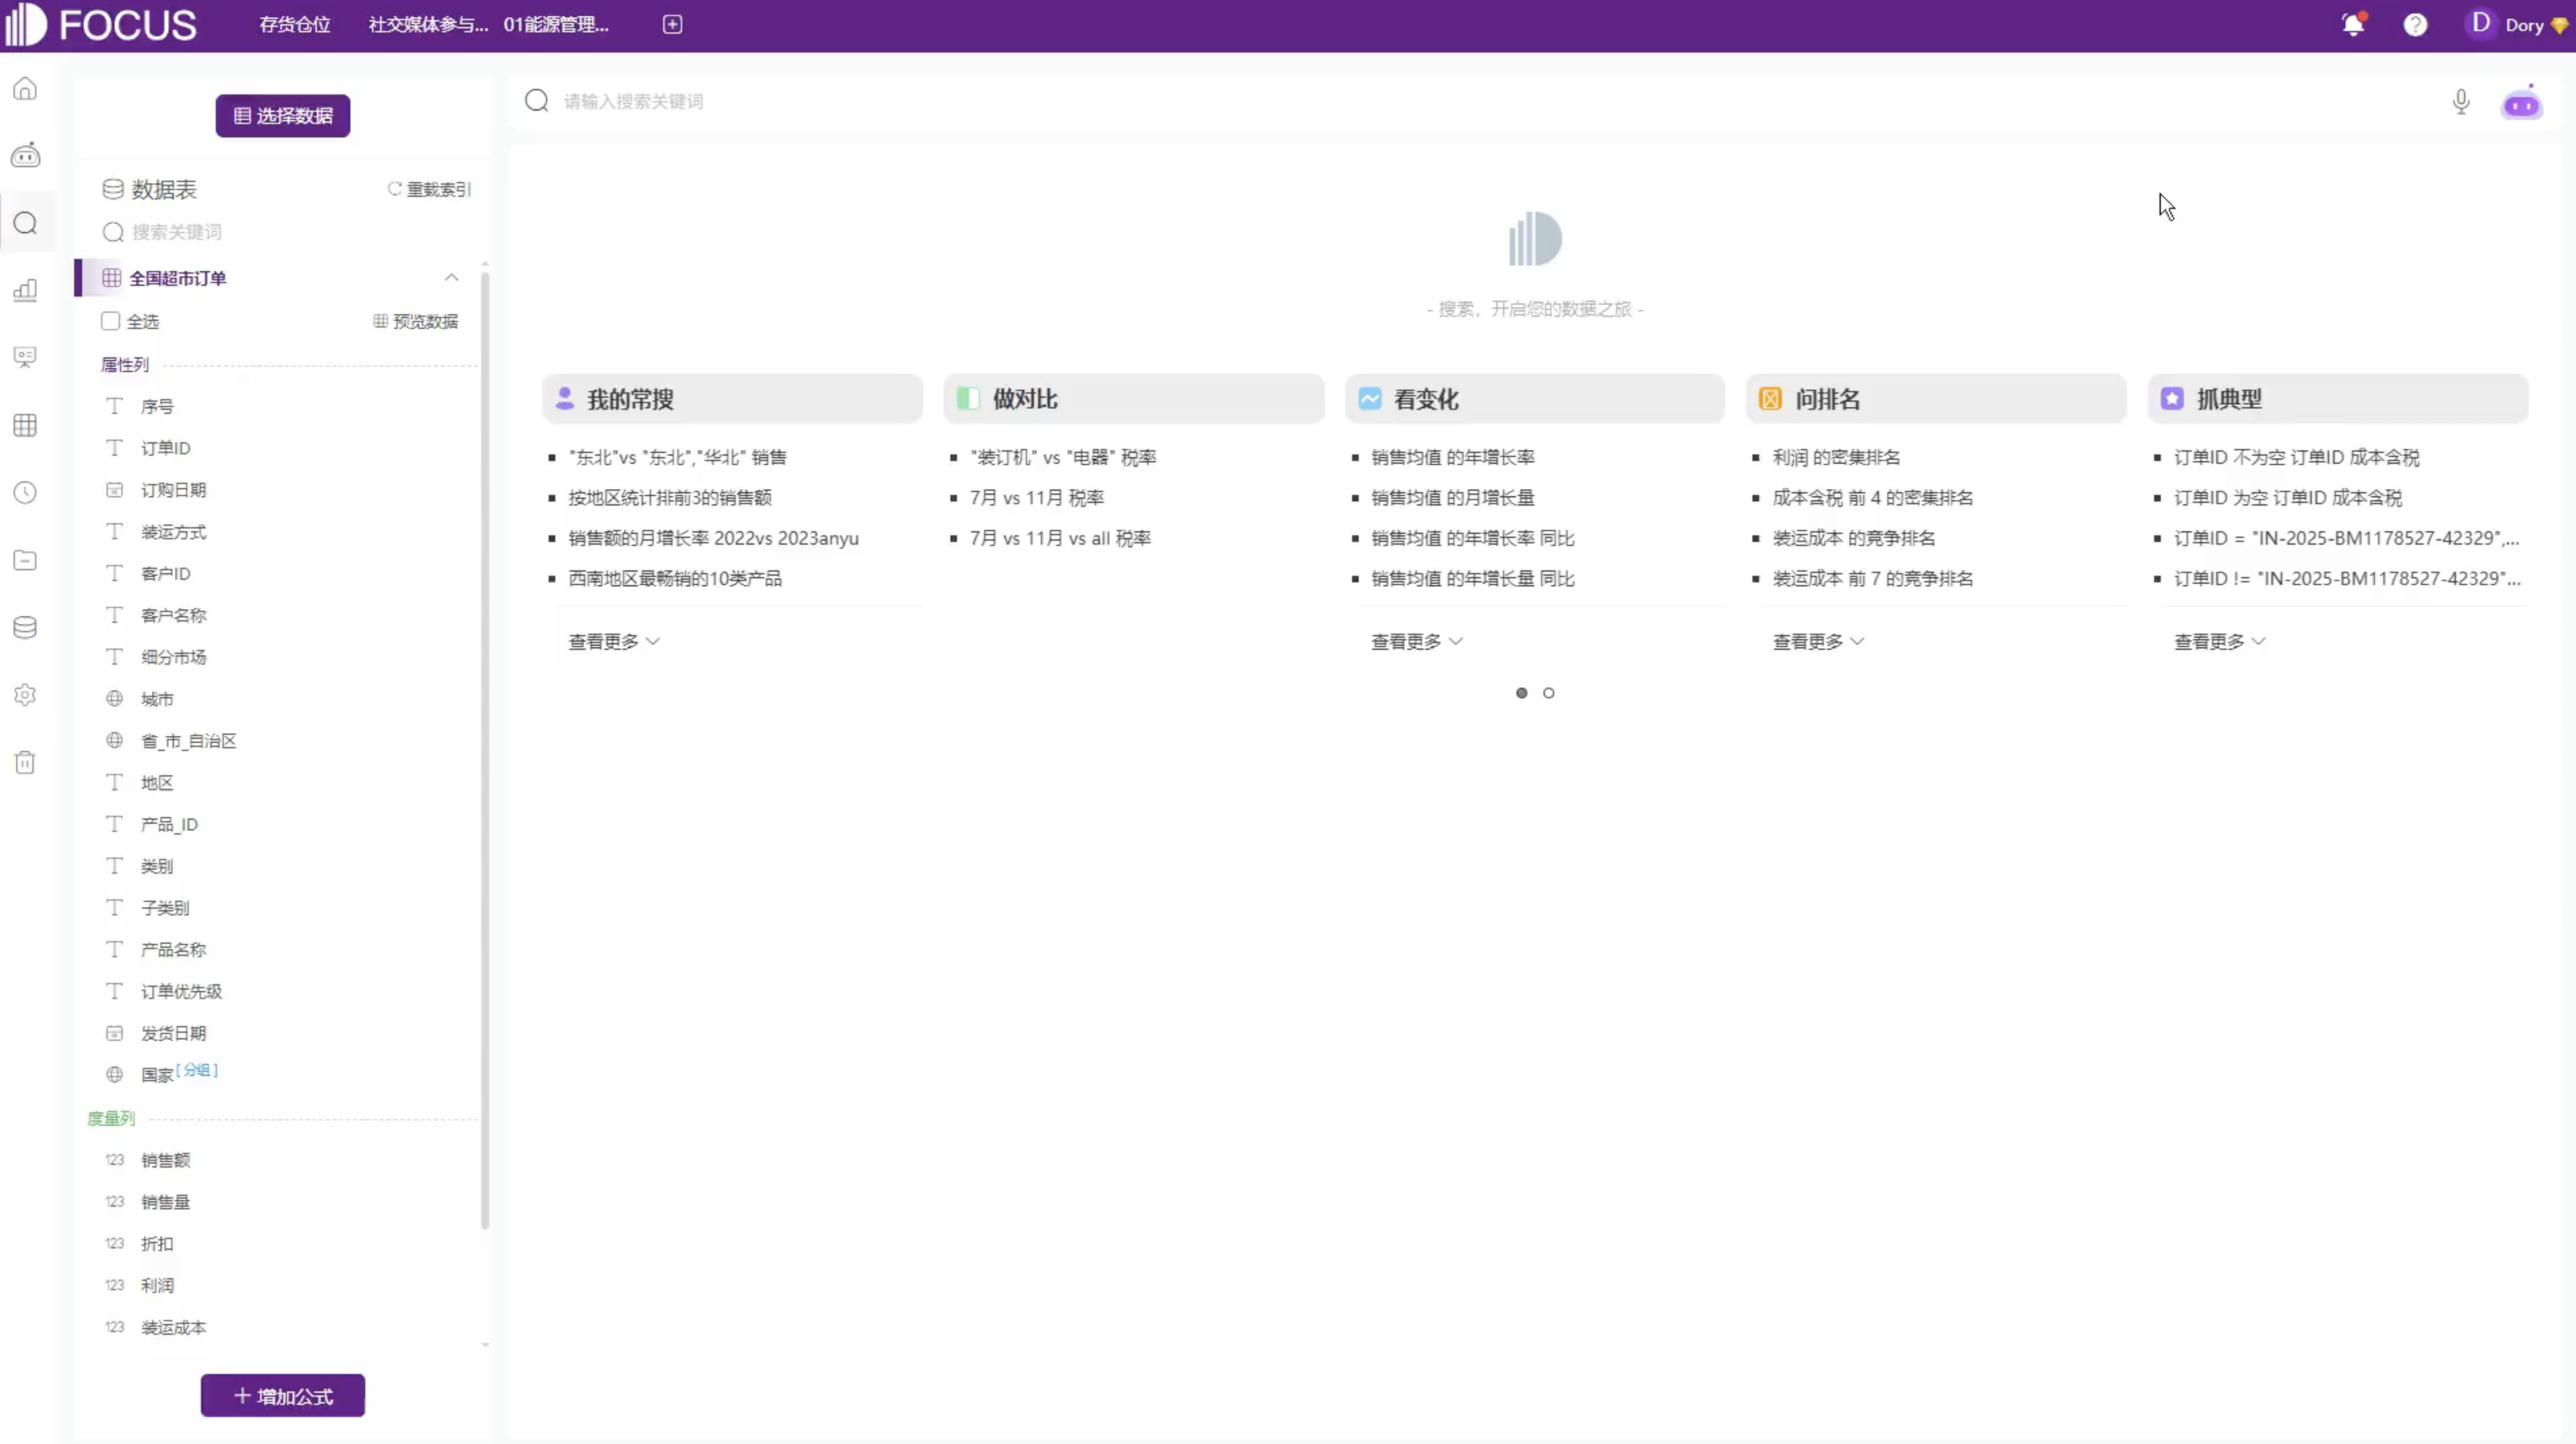
Task: Toggle the 全选 select-all checkbox
Action: pos(110,321)
